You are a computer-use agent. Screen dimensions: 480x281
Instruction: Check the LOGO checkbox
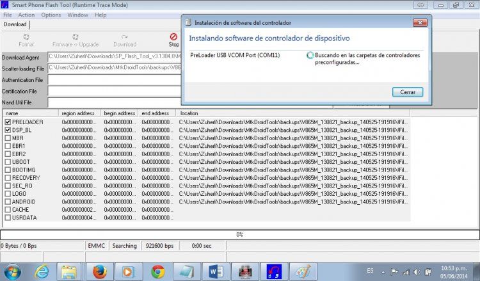8,193
